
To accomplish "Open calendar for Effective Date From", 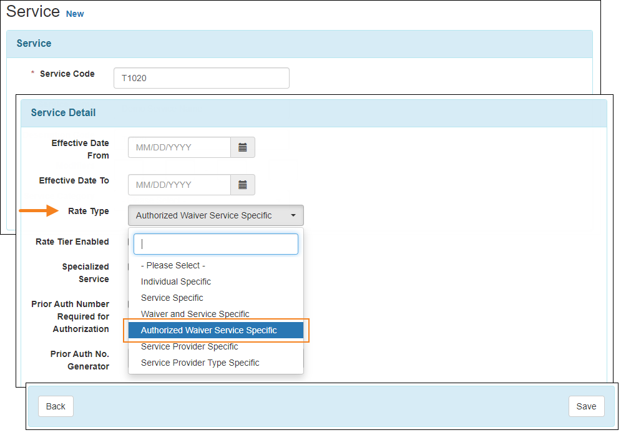I will (243, 147).
